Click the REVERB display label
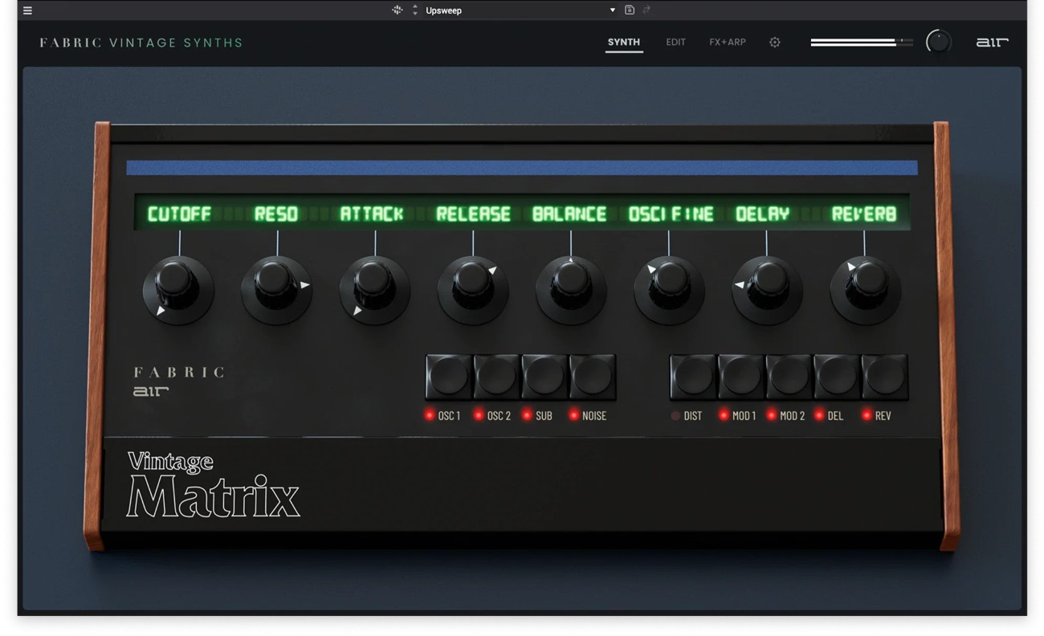The height and width of the screenshot is (636, 1044). click(864, 214)
